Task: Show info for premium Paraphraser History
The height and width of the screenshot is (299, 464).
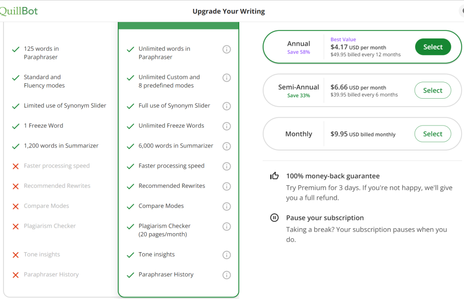Action: (226, 275)
